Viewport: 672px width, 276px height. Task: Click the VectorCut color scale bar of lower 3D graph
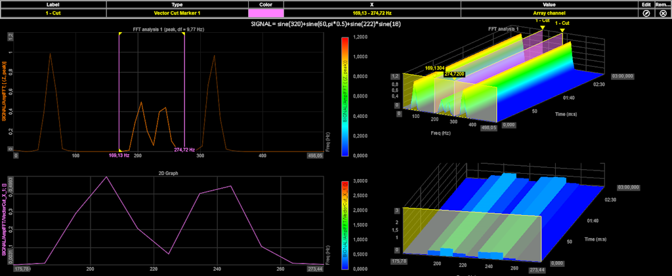(344, 225)
